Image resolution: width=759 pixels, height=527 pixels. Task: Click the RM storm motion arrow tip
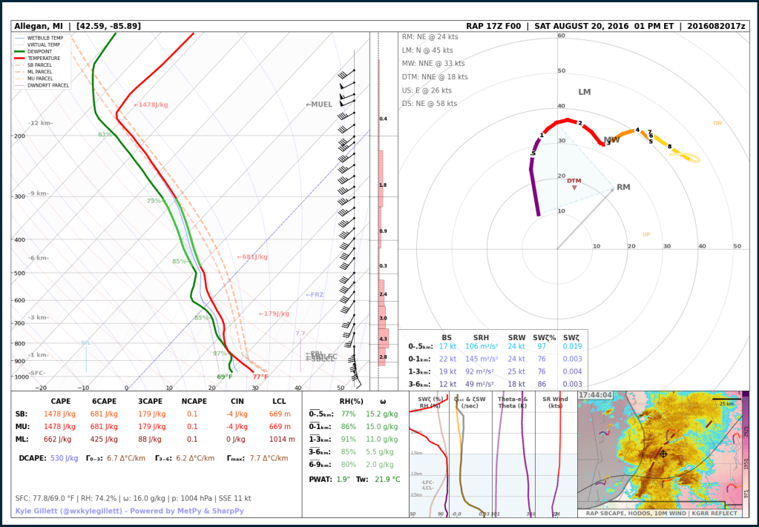[614, 189]
